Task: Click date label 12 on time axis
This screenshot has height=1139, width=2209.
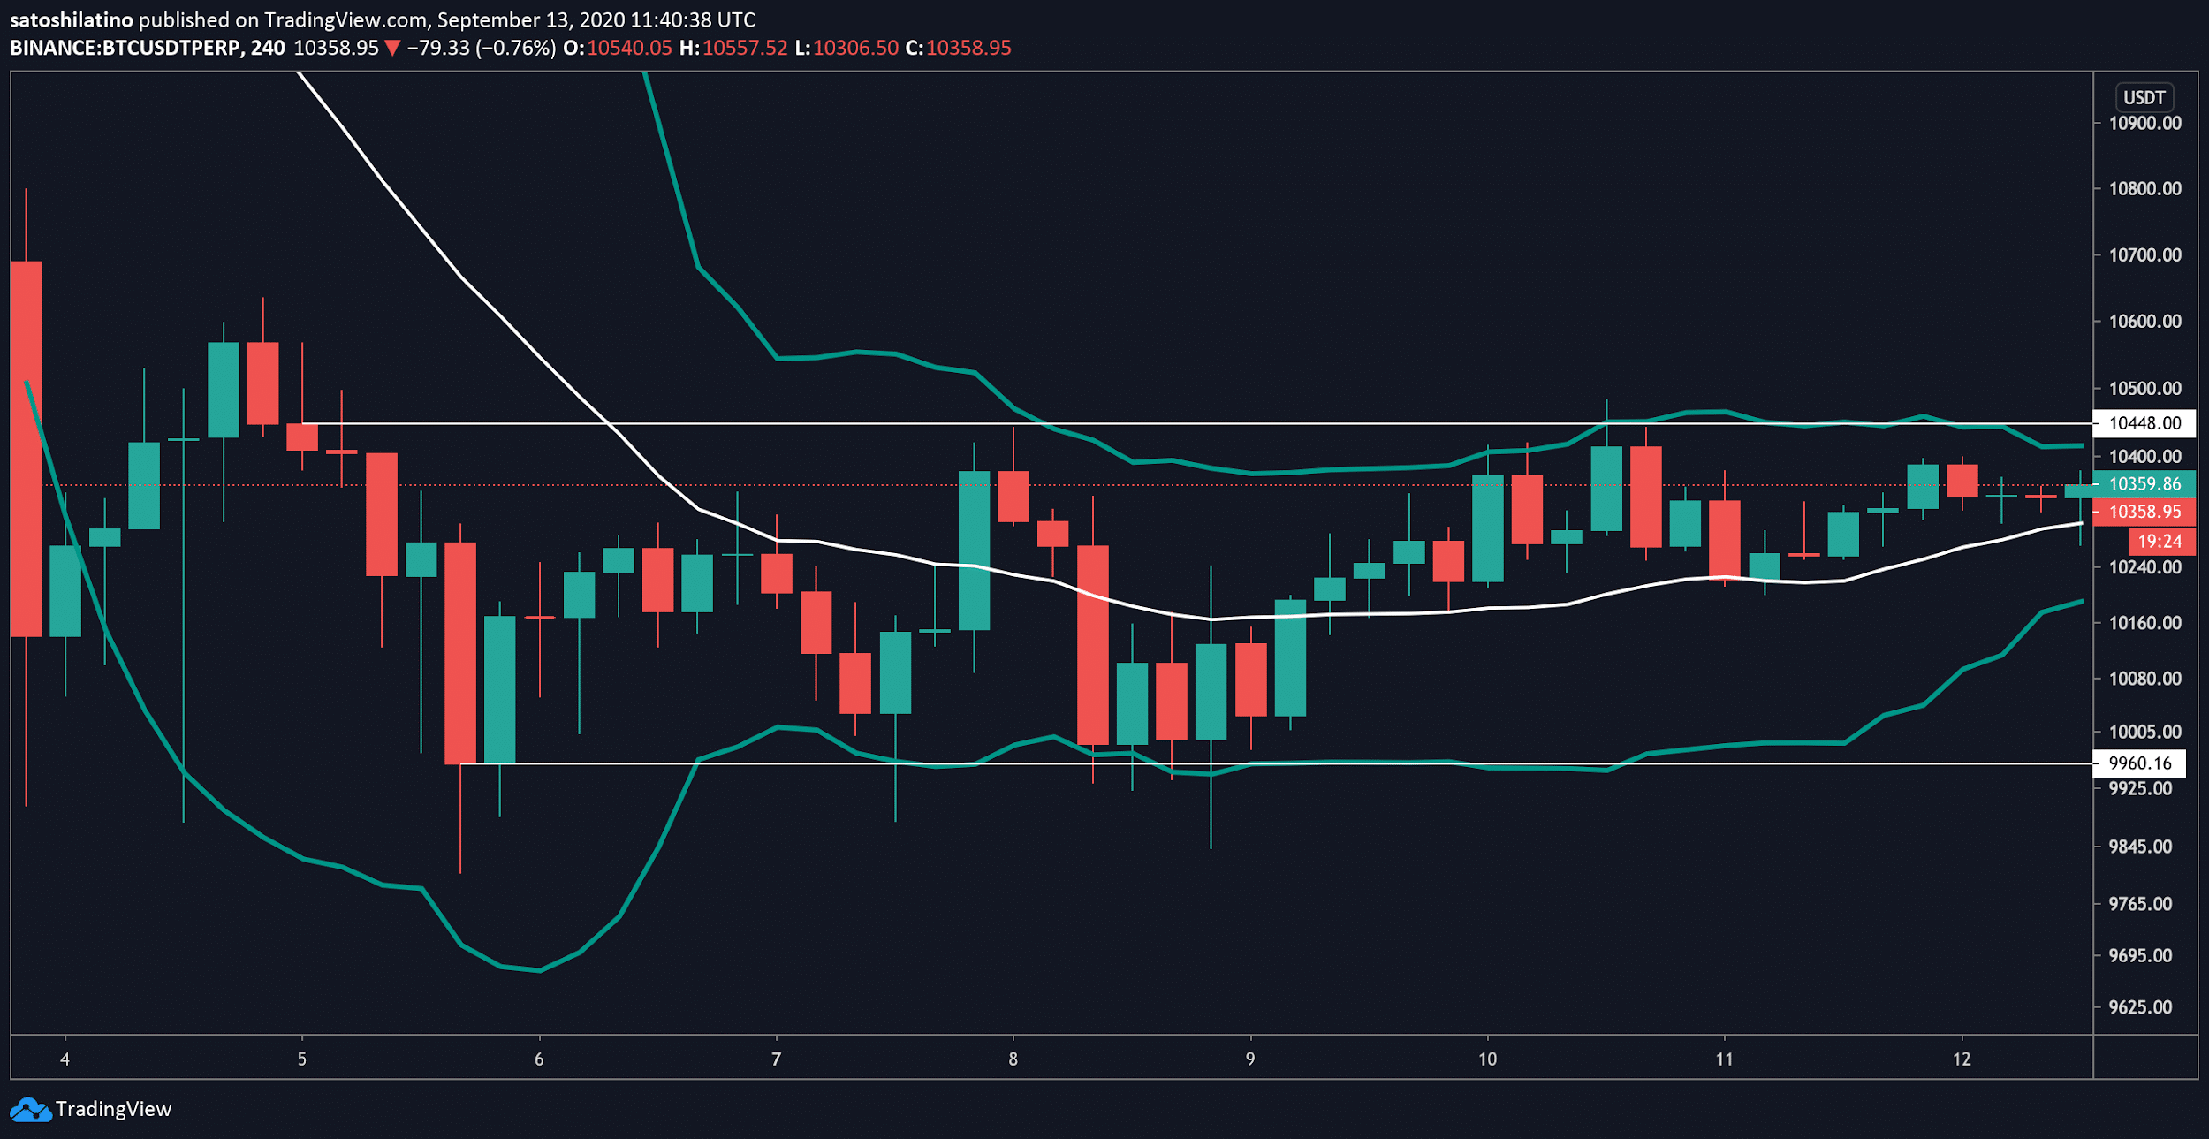Action: [1962, 1059]
